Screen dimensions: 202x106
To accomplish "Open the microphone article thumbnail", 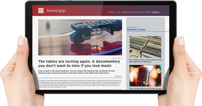I will coord(145,76).
